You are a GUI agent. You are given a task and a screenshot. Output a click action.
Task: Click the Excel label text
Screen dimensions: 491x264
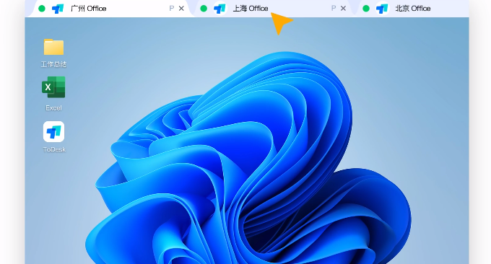tap(53, 108)
